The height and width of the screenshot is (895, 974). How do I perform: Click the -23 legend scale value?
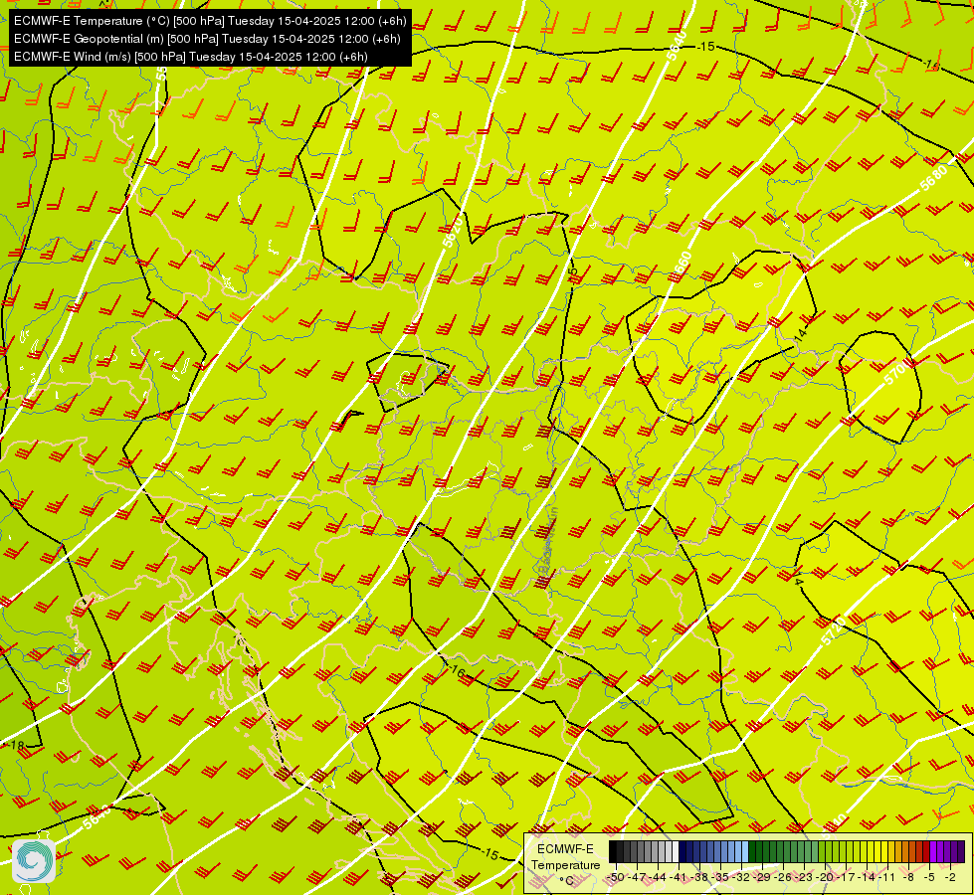click(x=804, y=877)
